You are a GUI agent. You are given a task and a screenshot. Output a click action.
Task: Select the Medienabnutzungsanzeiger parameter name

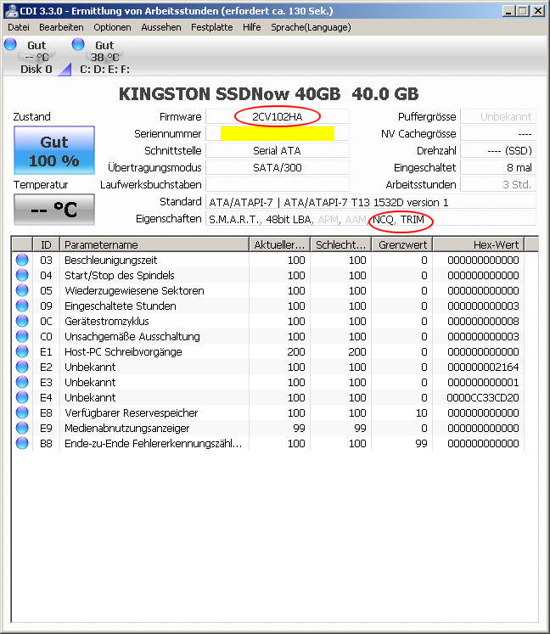tap(127, 429)
